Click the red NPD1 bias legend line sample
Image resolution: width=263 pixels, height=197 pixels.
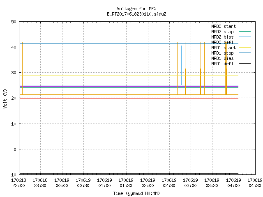245,58
